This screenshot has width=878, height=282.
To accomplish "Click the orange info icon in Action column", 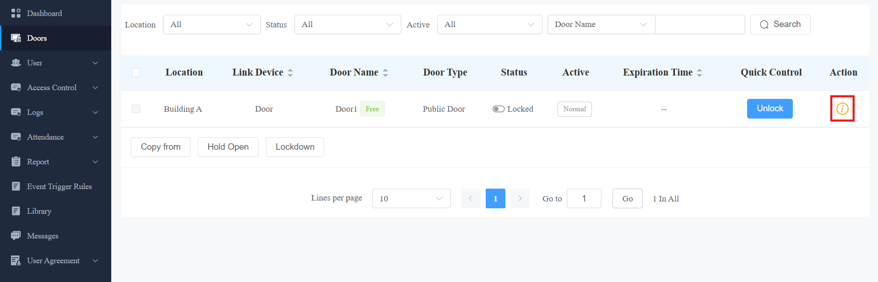I will (842, 108).
